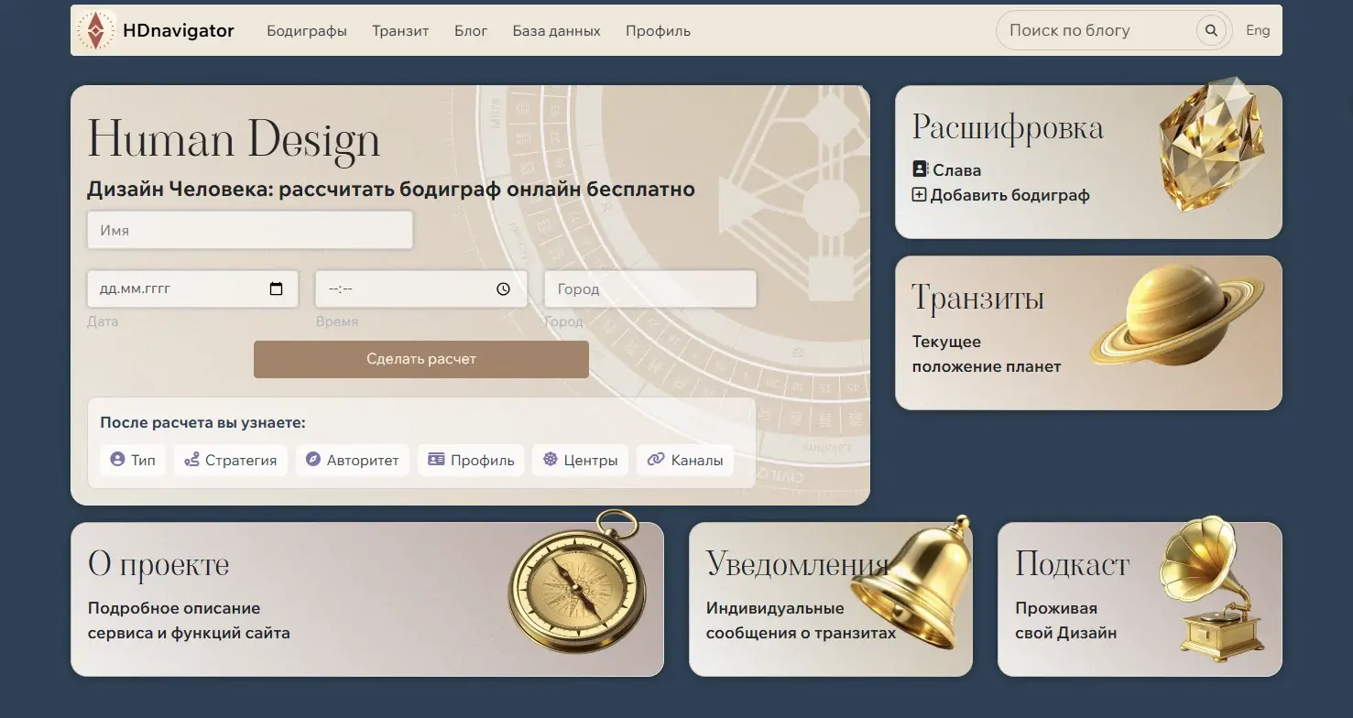Click the golden bell image
The image size is (1353, 718).
coord(910,582)
